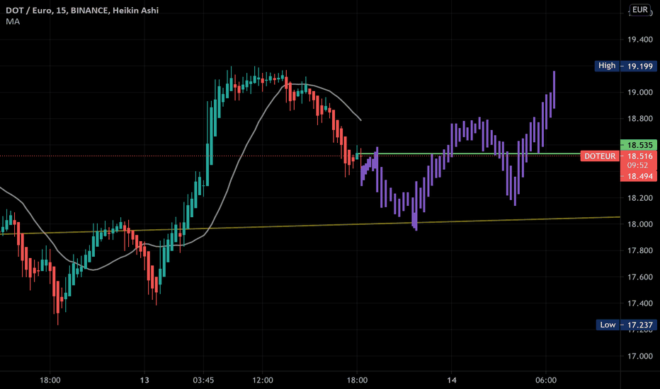The width and height of the screenshot is (660, 389).
Task: Select the MA indicator label
Action: (13, 21)
